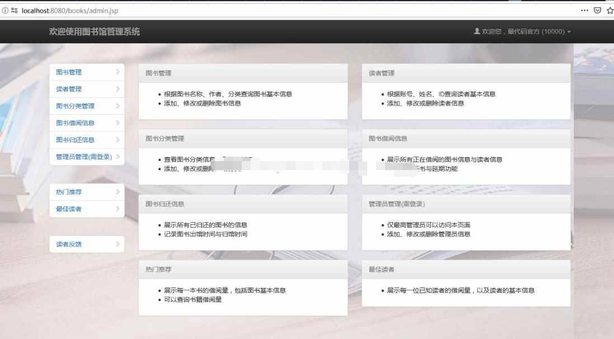Open the 最代码官方 (10000) user dropdown
Viewport: 614px width, 339px height.
522,31
